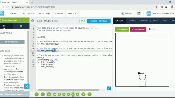Click the Check Code button
175x98 pixels.
(138, 29)
